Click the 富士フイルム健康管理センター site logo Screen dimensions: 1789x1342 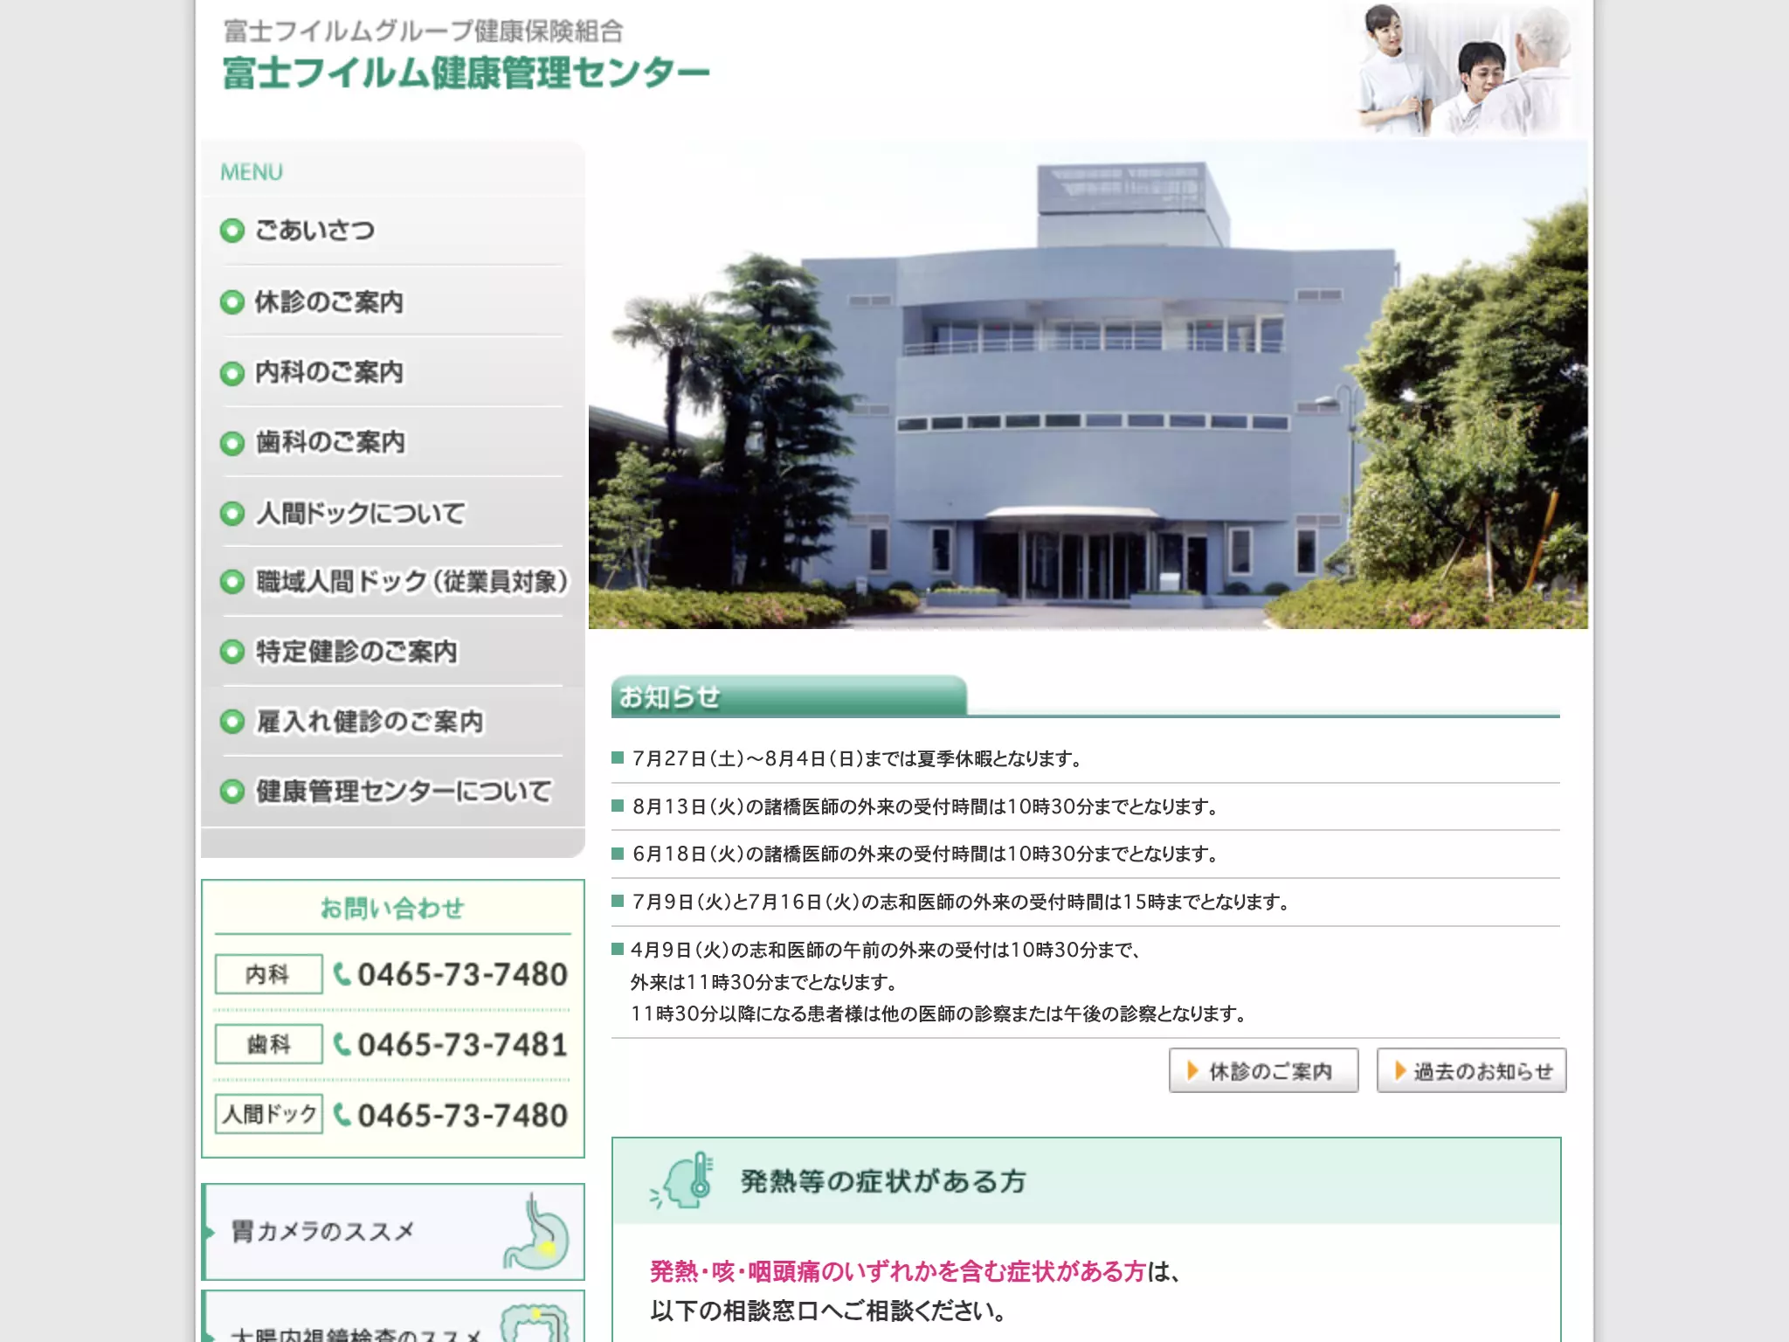point(466,73)
